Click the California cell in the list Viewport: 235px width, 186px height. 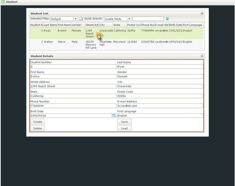120,31
